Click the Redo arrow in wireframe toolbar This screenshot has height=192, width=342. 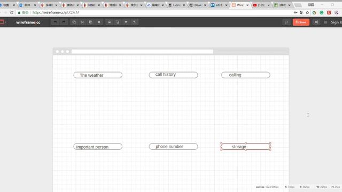coord(64,22)
